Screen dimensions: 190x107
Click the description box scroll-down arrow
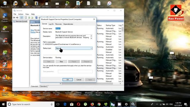click(x=91, y=38)
